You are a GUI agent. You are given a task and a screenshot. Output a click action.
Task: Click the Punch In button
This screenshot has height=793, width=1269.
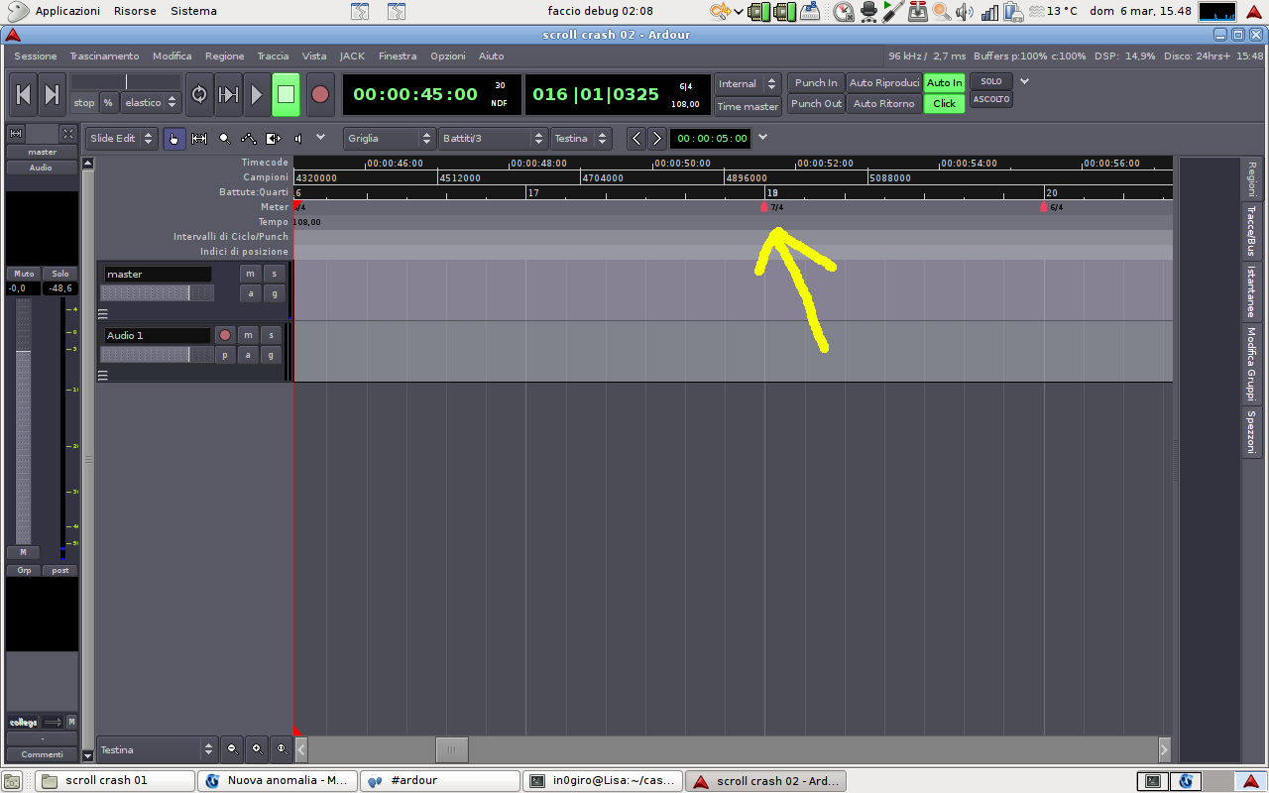(816, 82)
